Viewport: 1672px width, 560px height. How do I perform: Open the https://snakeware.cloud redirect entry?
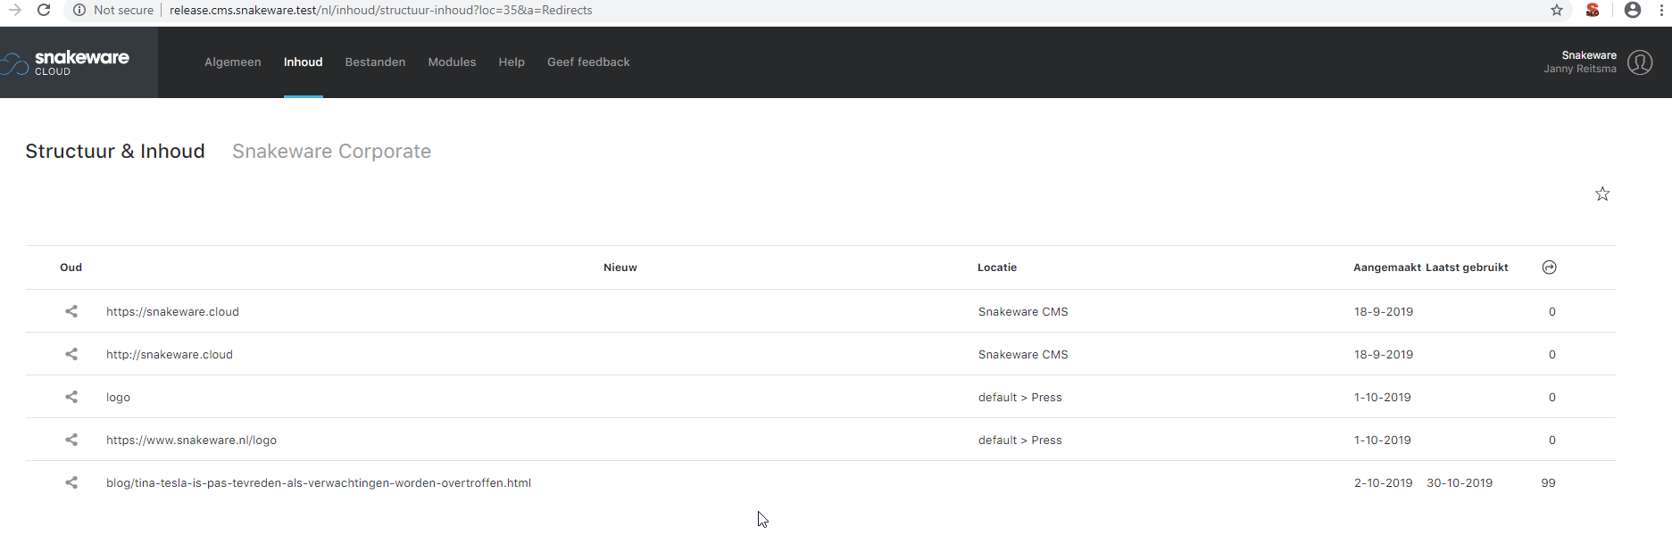[172, 311]
